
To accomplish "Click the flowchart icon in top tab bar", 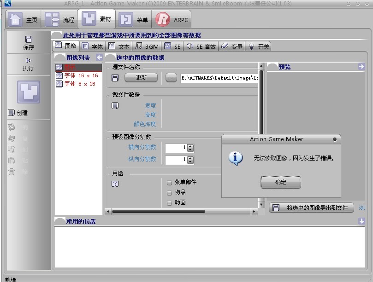I will pyautogui.click(x=52, y=19).
